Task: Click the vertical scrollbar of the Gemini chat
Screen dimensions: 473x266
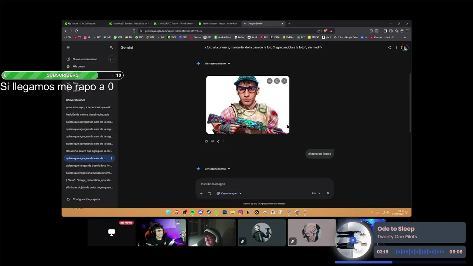Action: [410, 103]
